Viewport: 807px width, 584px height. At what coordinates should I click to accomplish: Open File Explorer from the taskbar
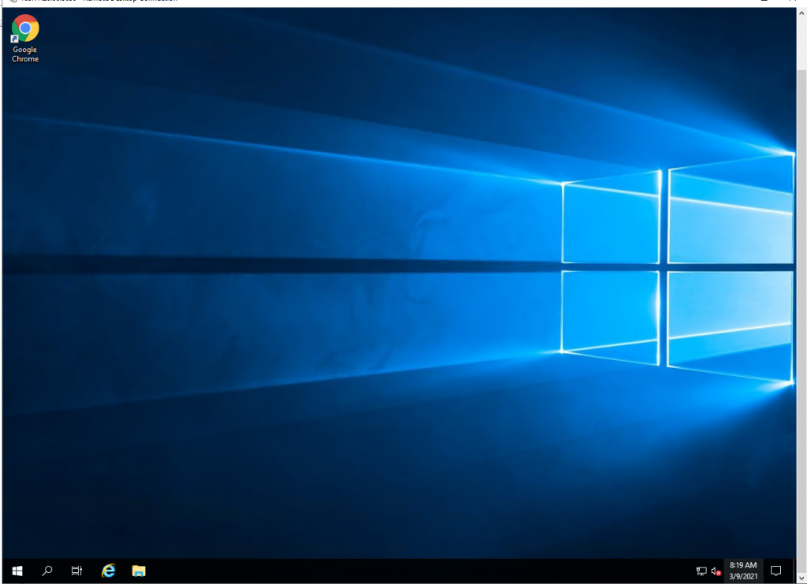139,571
